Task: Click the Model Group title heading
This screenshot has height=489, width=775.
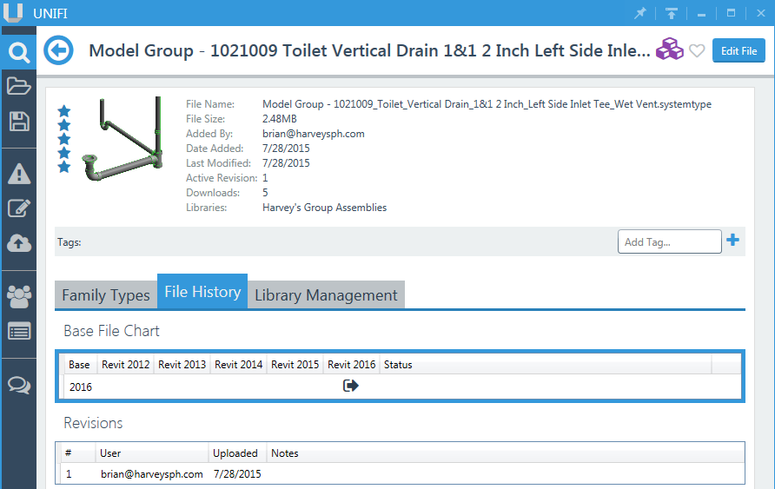Action: [x=369, y=50]
